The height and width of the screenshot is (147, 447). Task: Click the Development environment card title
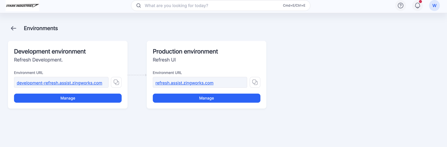[50, 52]
